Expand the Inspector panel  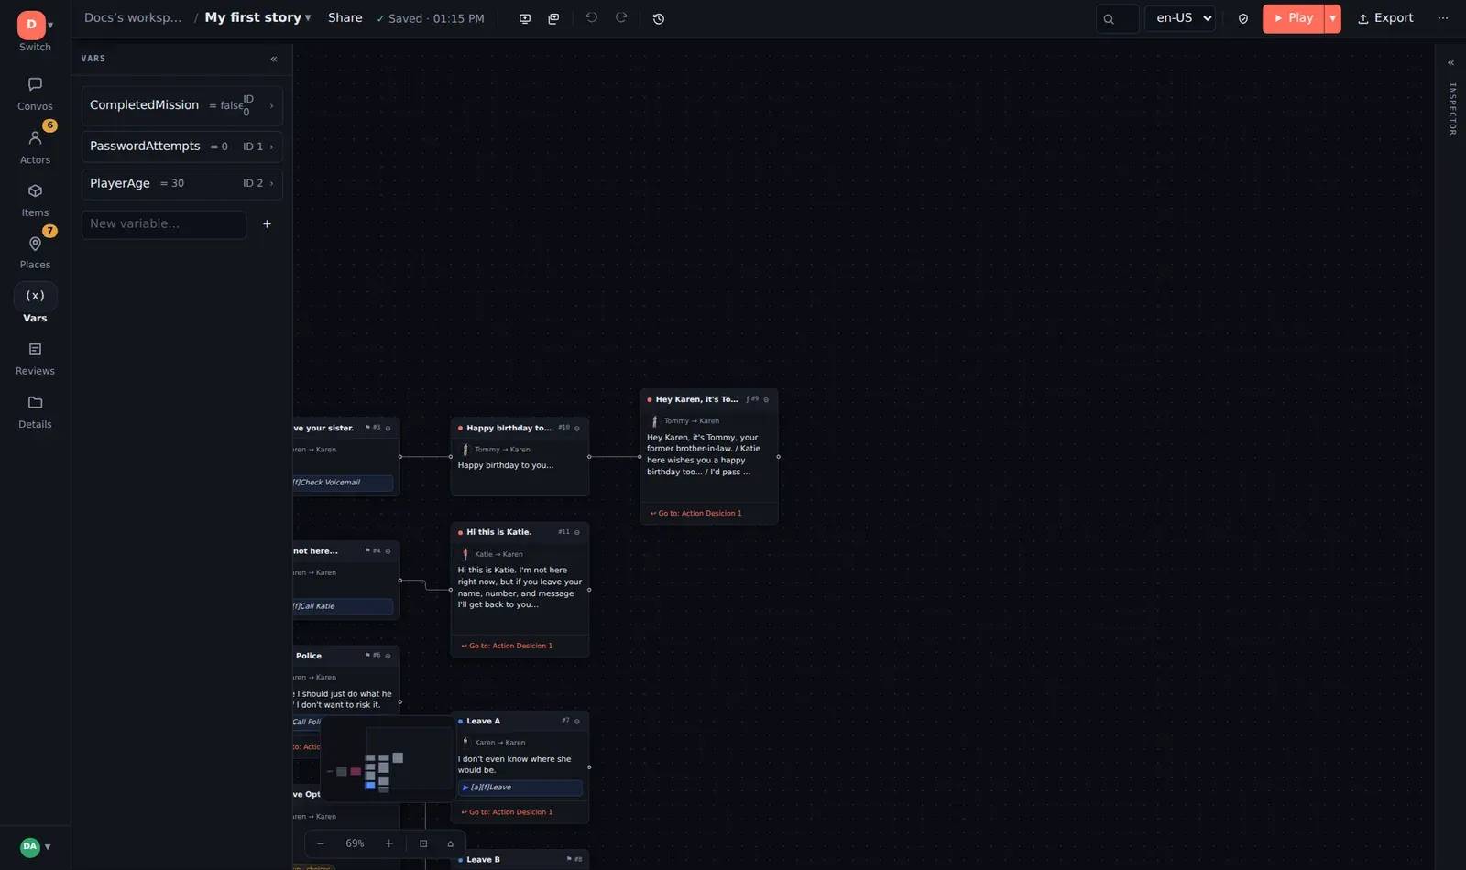1451,63
